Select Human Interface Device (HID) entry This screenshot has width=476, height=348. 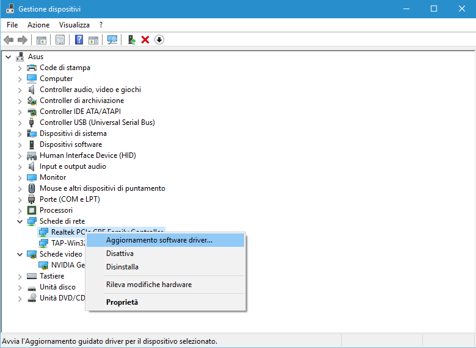(x=87, y=155)
